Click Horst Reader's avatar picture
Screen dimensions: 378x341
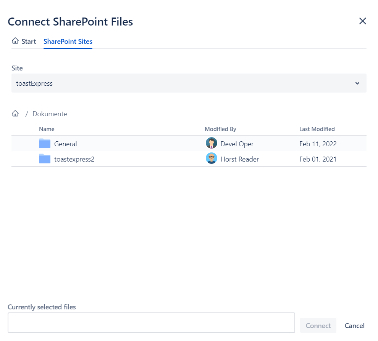tap(211, 158)
